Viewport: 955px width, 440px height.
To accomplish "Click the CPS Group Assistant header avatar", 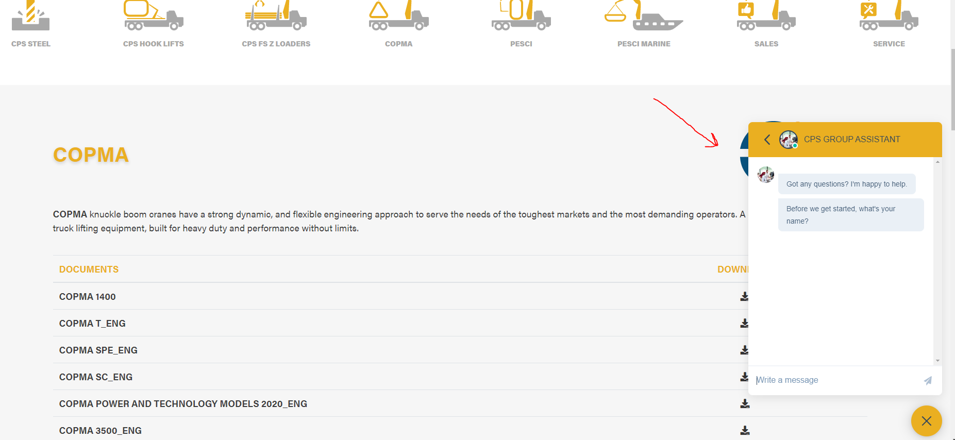I will tap(789, 140).
